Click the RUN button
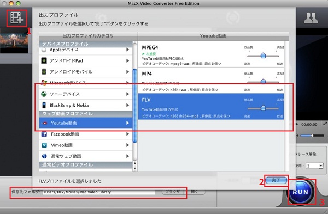Screen dimensions: 328x214 (x=301, y=192)
